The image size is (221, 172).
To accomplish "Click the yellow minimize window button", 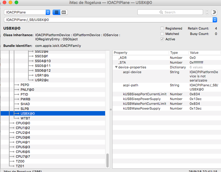I will pos(10,2).
